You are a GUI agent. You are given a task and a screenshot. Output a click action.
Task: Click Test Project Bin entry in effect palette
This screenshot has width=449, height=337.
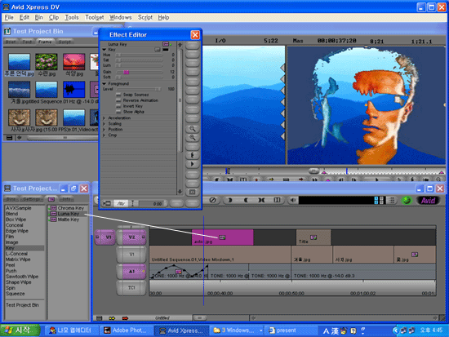[x=22, y=305]
